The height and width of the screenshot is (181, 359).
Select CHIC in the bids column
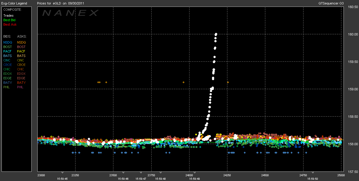point(7,69)
